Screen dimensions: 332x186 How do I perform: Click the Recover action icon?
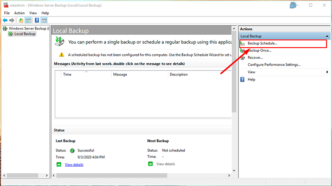243,58
